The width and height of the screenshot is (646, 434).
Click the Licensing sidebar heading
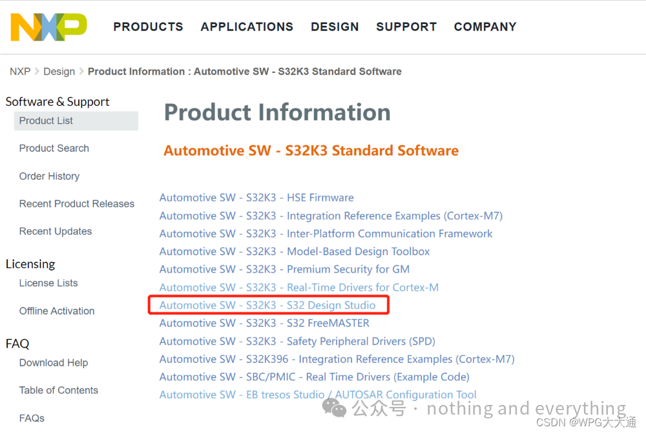[x=30, y=264]
